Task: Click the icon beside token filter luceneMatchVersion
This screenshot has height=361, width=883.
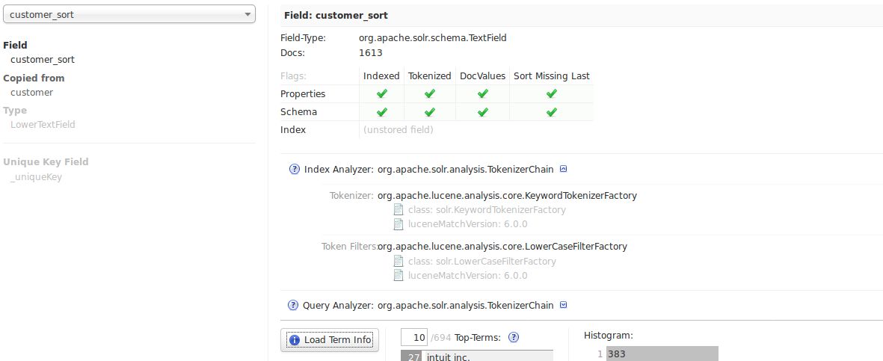Action: pos(399,275)
